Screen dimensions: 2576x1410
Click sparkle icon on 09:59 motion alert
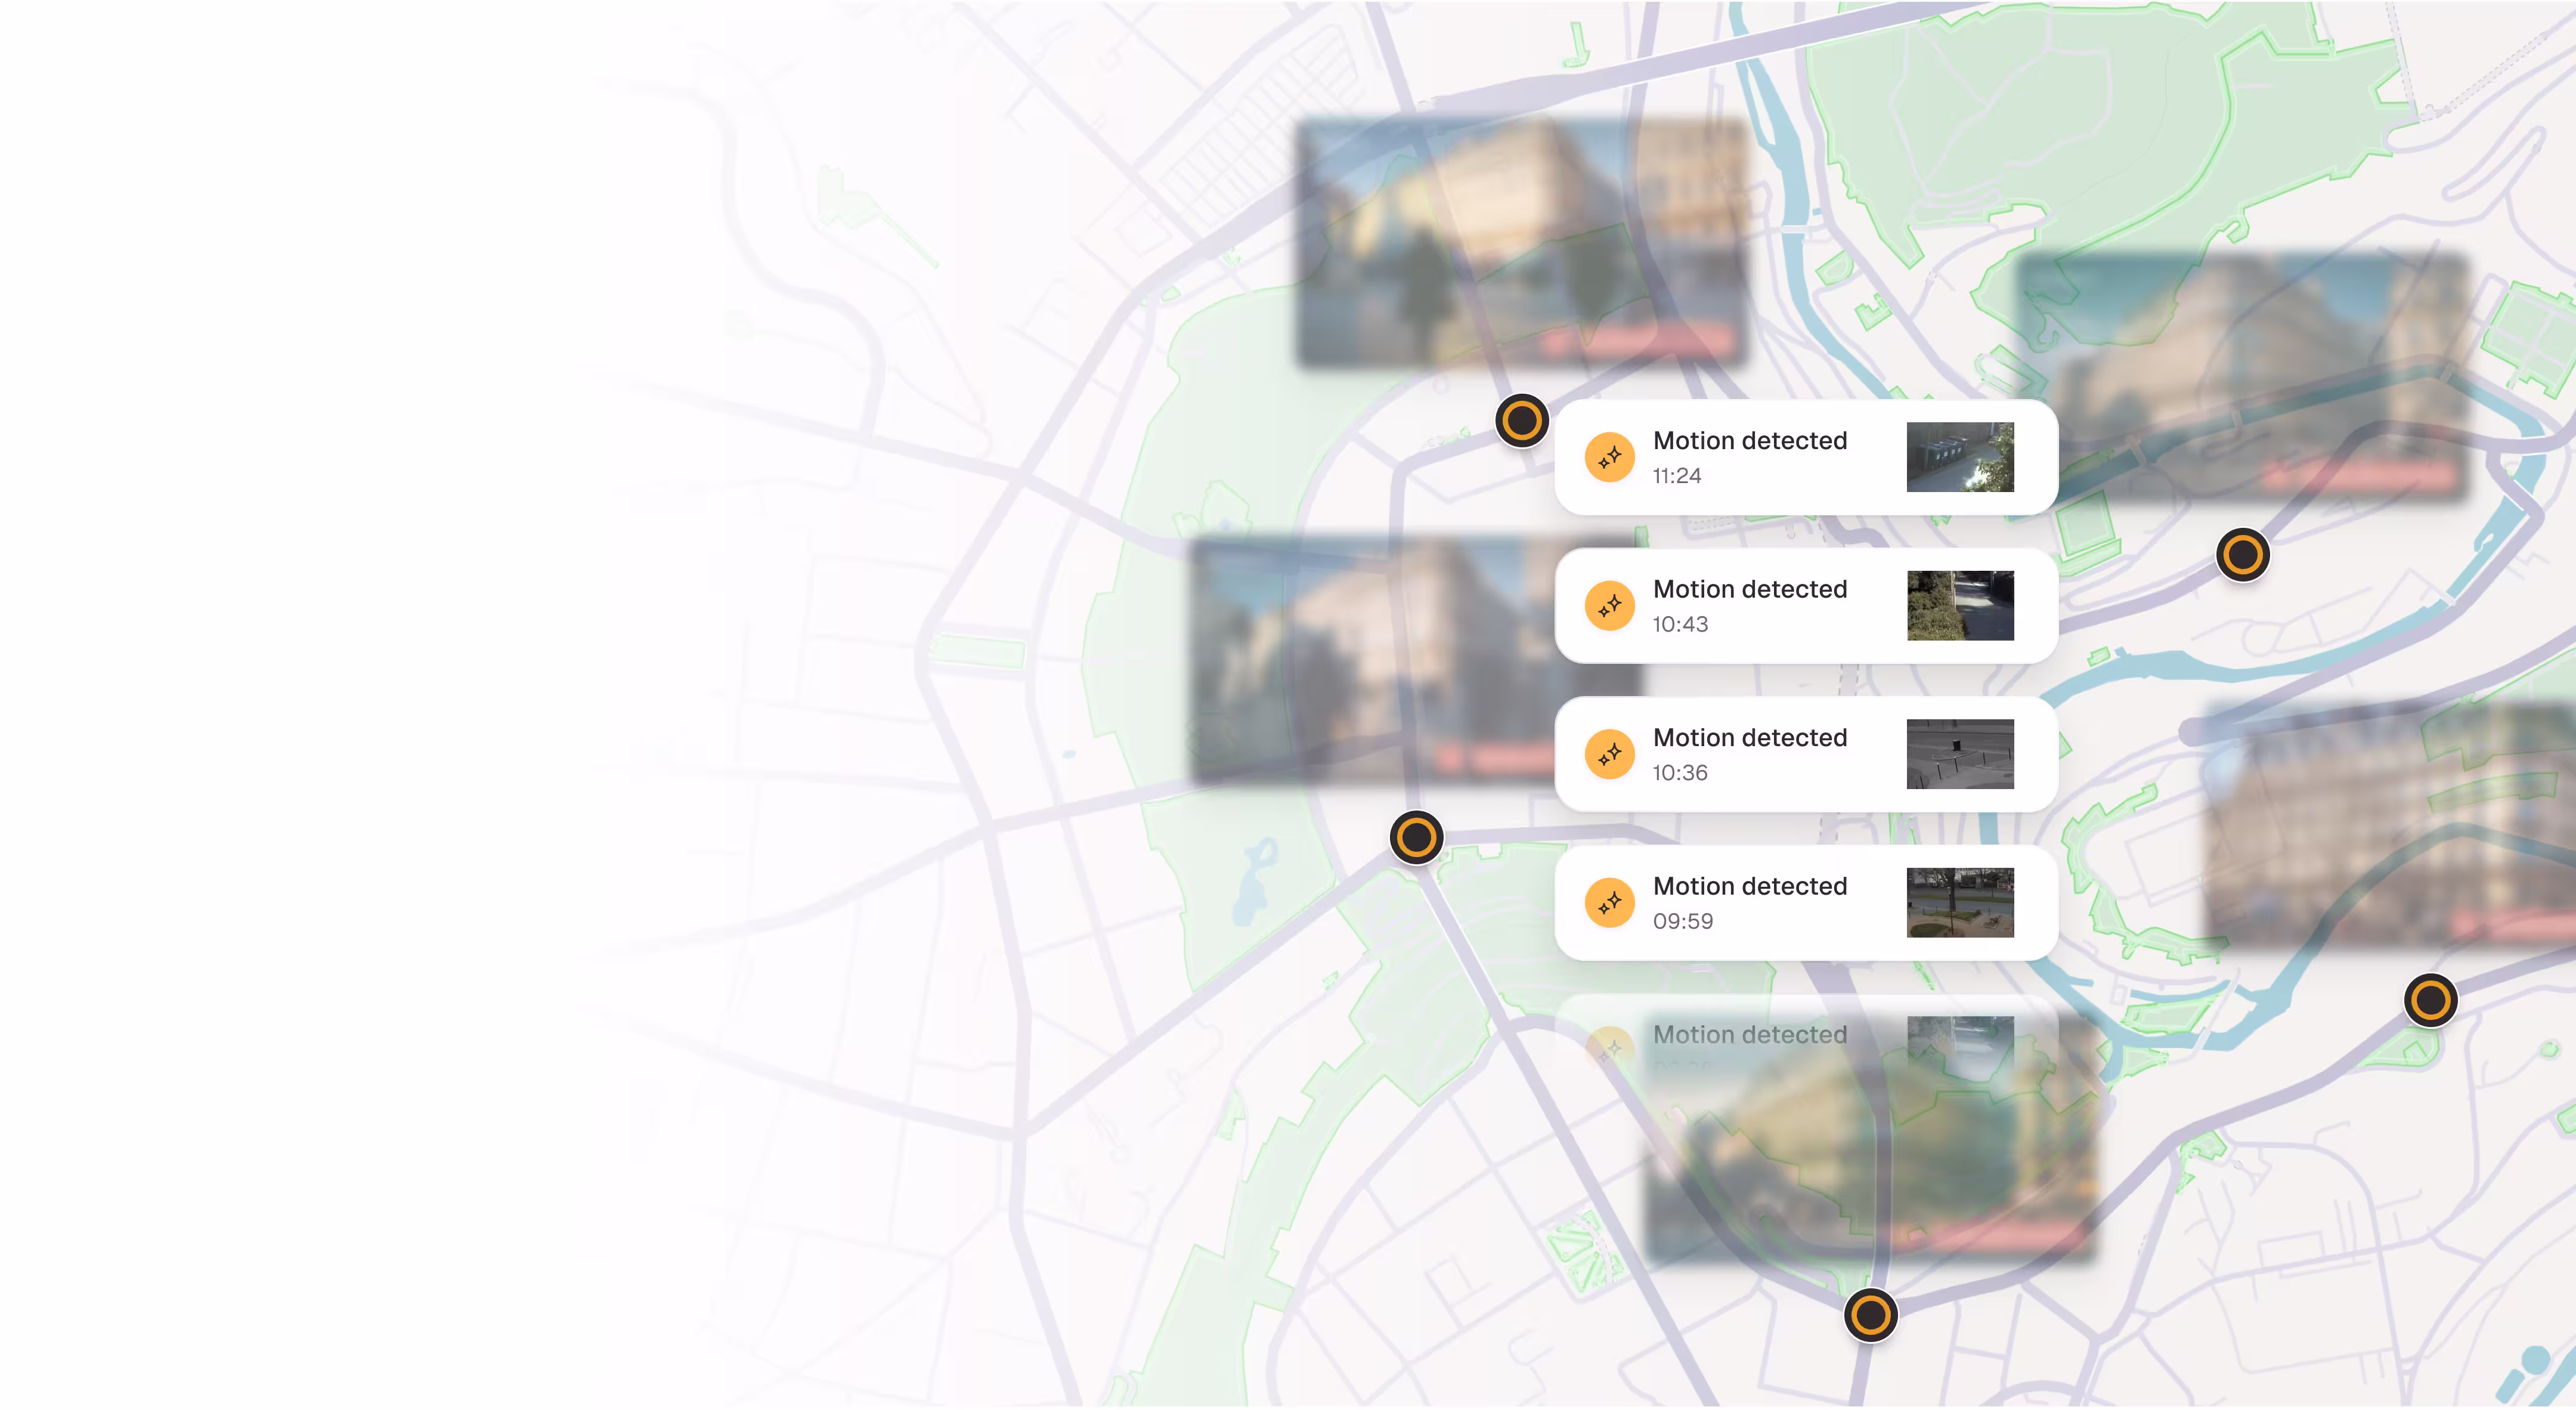[1609, 903]
